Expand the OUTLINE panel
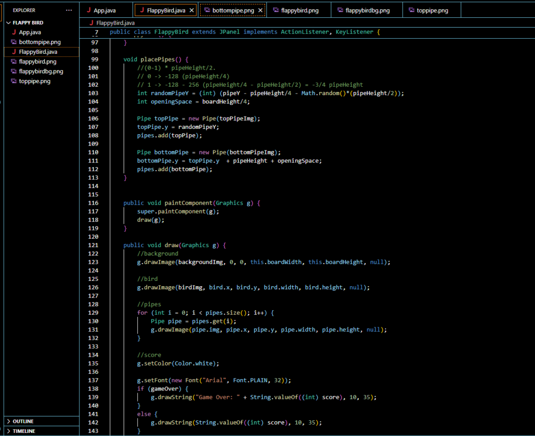Viewport: 535px width, 436px height. (x=23, y=421)
